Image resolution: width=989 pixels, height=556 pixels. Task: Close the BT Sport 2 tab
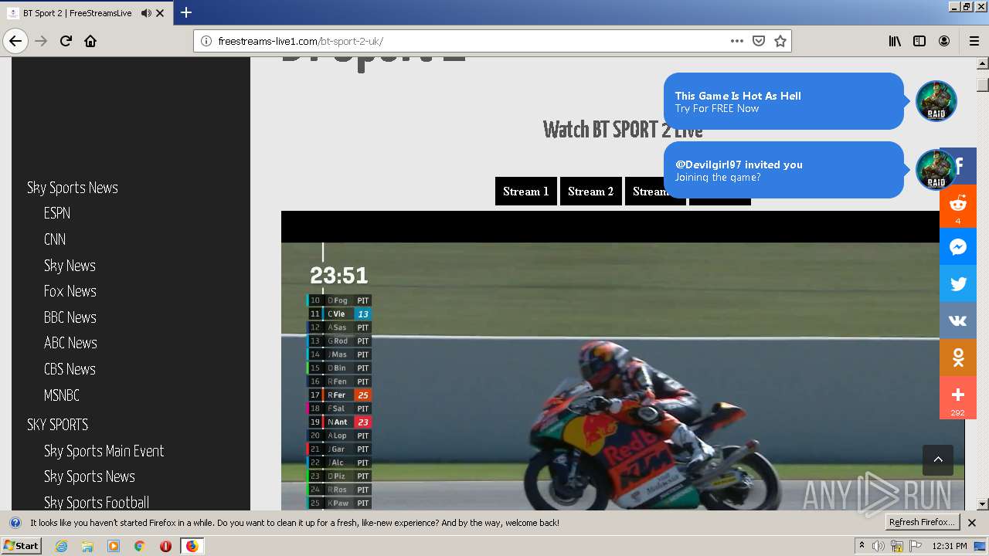(x=160, y=13)
